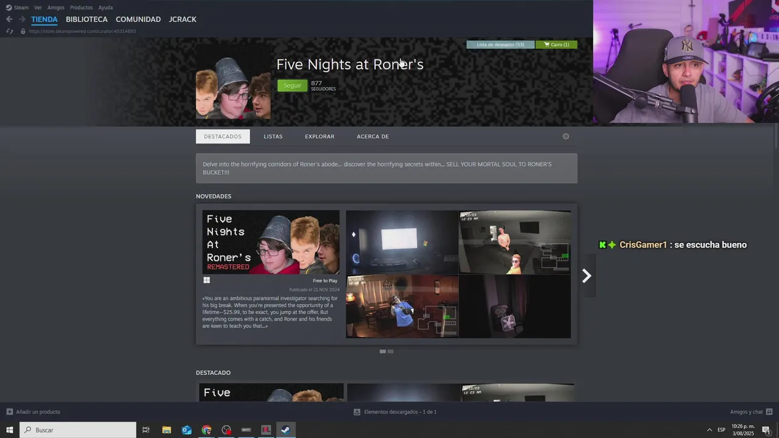Select the DESTACADOS tab
The width and height of the screenshot is (779, 438).
[223, 136]
